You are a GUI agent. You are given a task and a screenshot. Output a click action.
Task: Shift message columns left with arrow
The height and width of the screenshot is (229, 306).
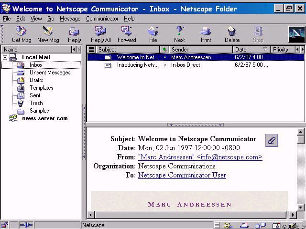(x=297, y=50)
